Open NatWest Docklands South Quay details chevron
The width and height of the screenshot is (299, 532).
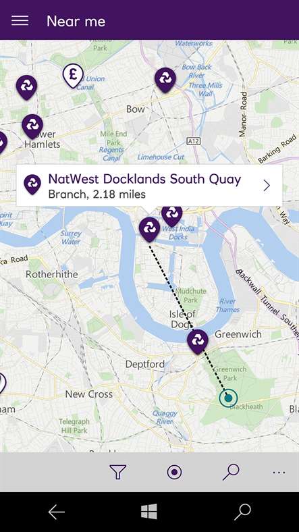pyautogui.click(x=267, y=186)
